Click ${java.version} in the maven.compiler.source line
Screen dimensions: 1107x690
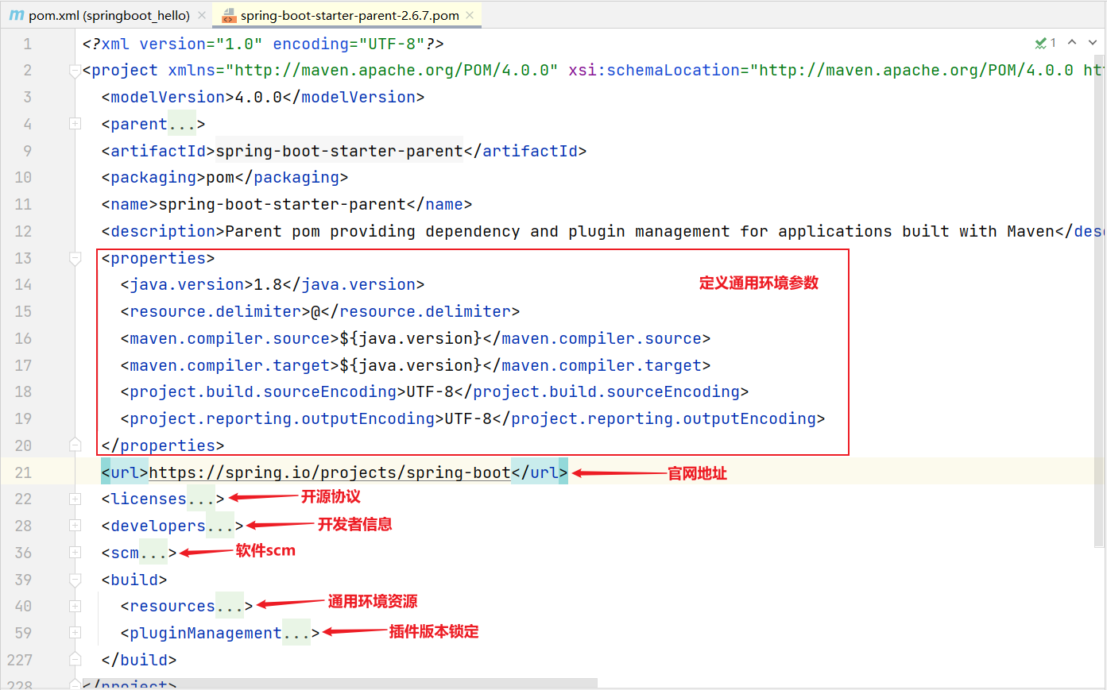click(411, 338)
